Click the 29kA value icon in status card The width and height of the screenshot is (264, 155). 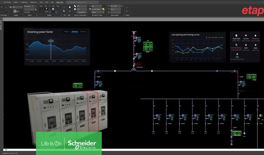(237, 54)
